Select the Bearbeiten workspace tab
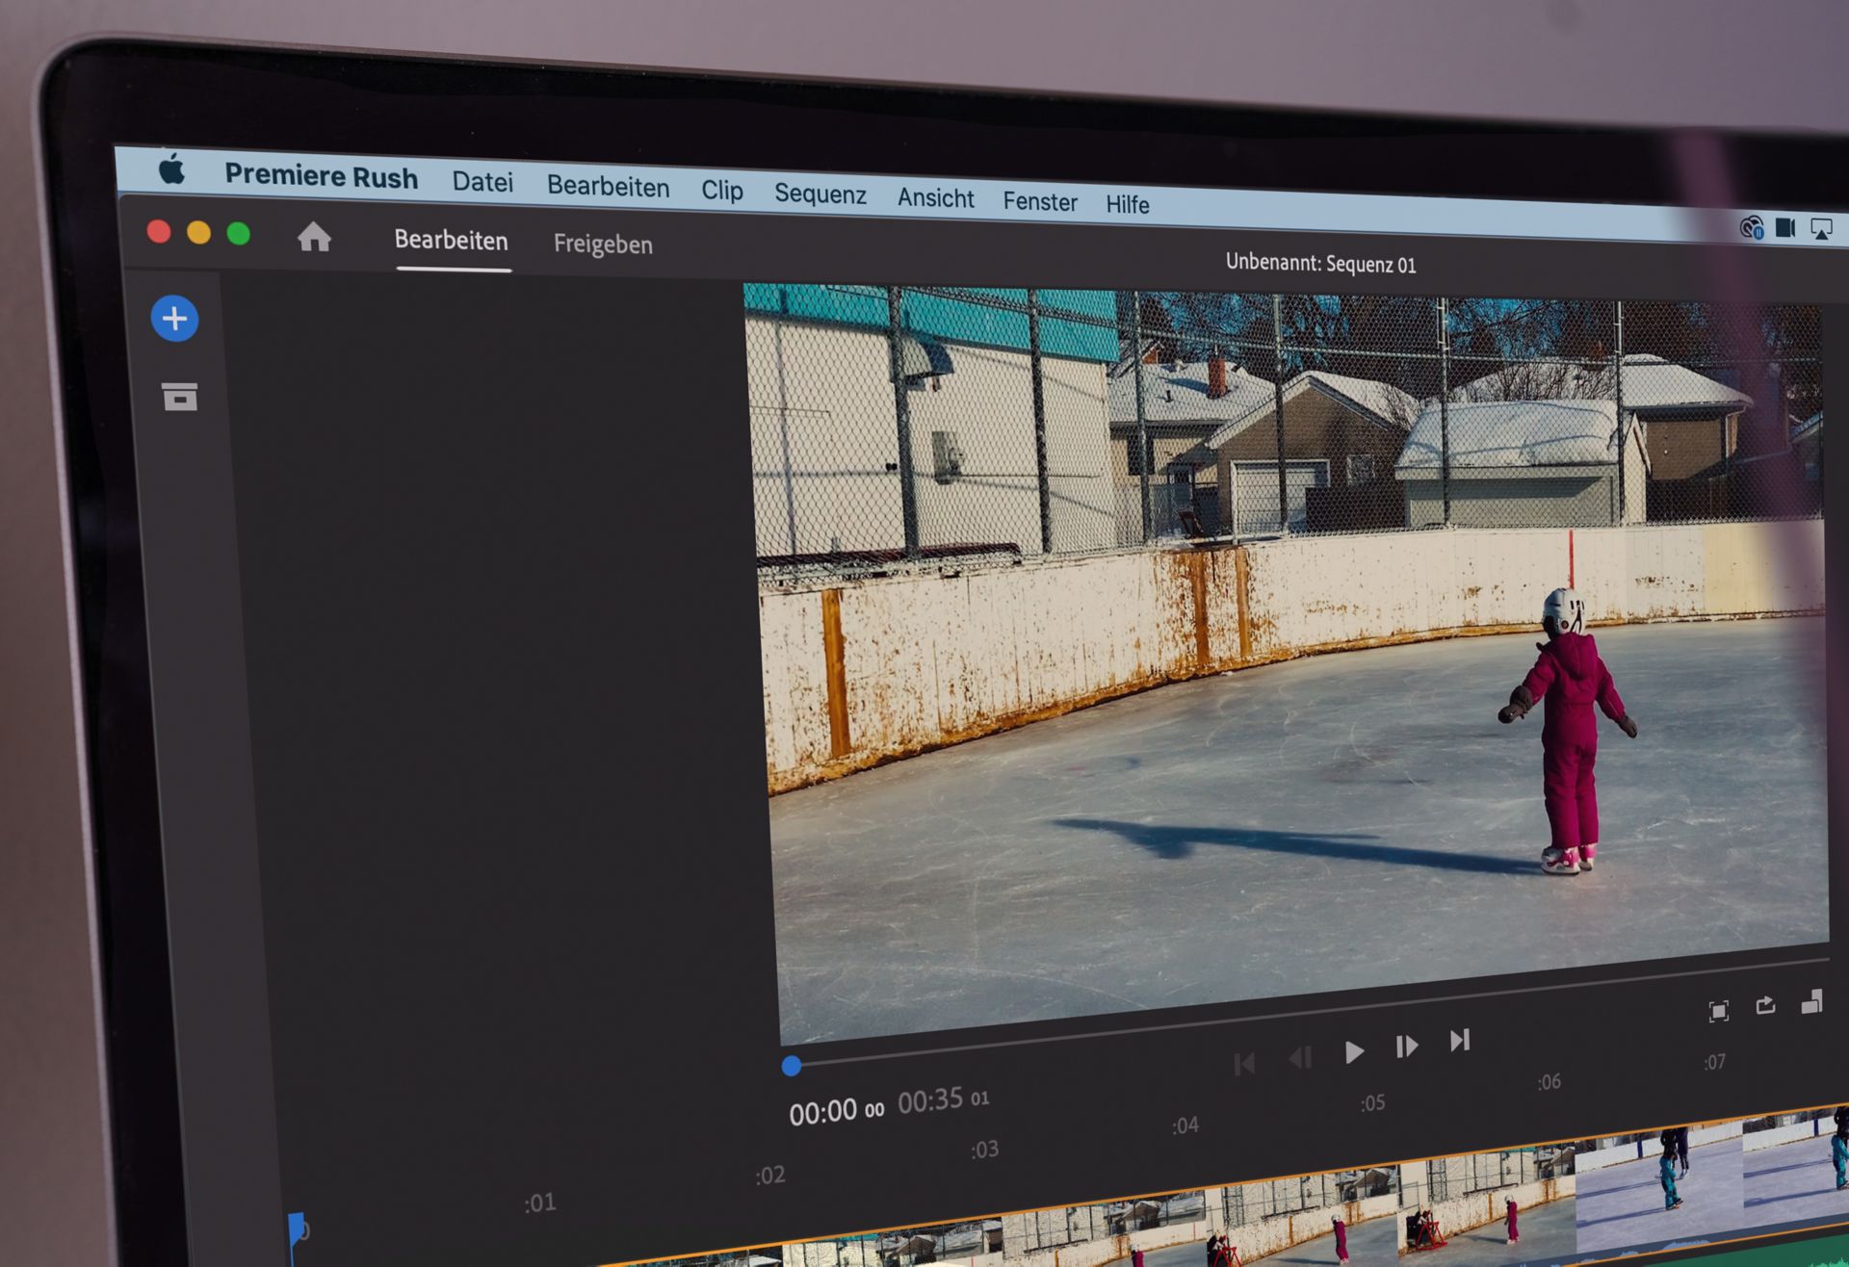The image size is (1849, 1267). 451,241
